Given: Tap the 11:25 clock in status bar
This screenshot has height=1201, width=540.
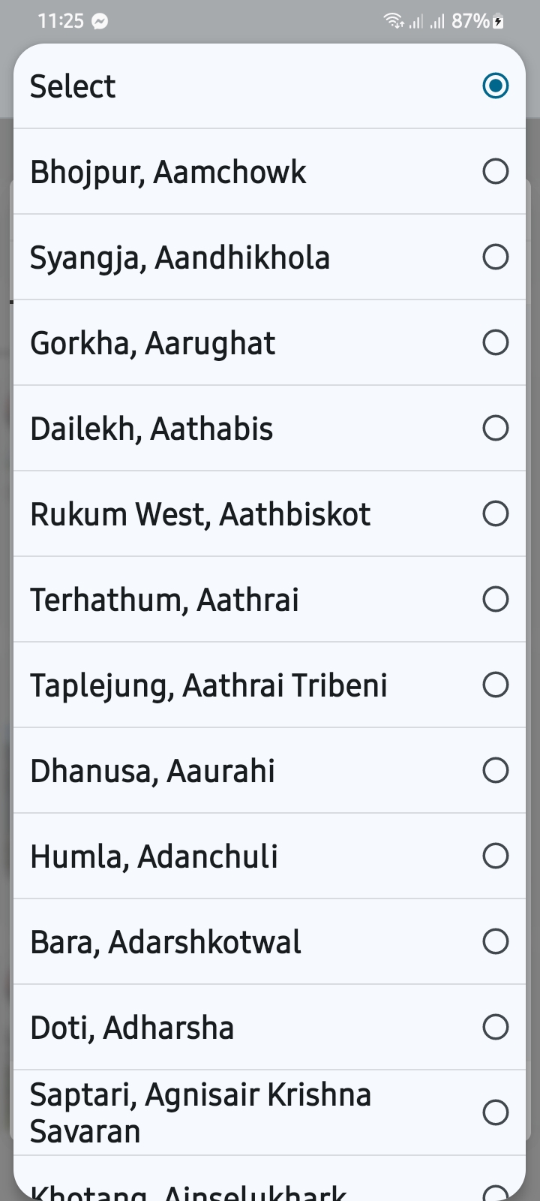Looking at the screenshot, I should point(60,21).
